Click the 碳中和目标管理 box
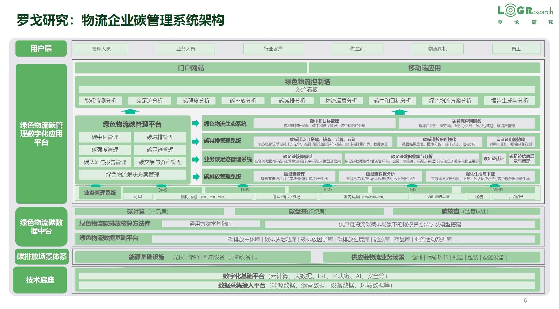 pos(324,123)
